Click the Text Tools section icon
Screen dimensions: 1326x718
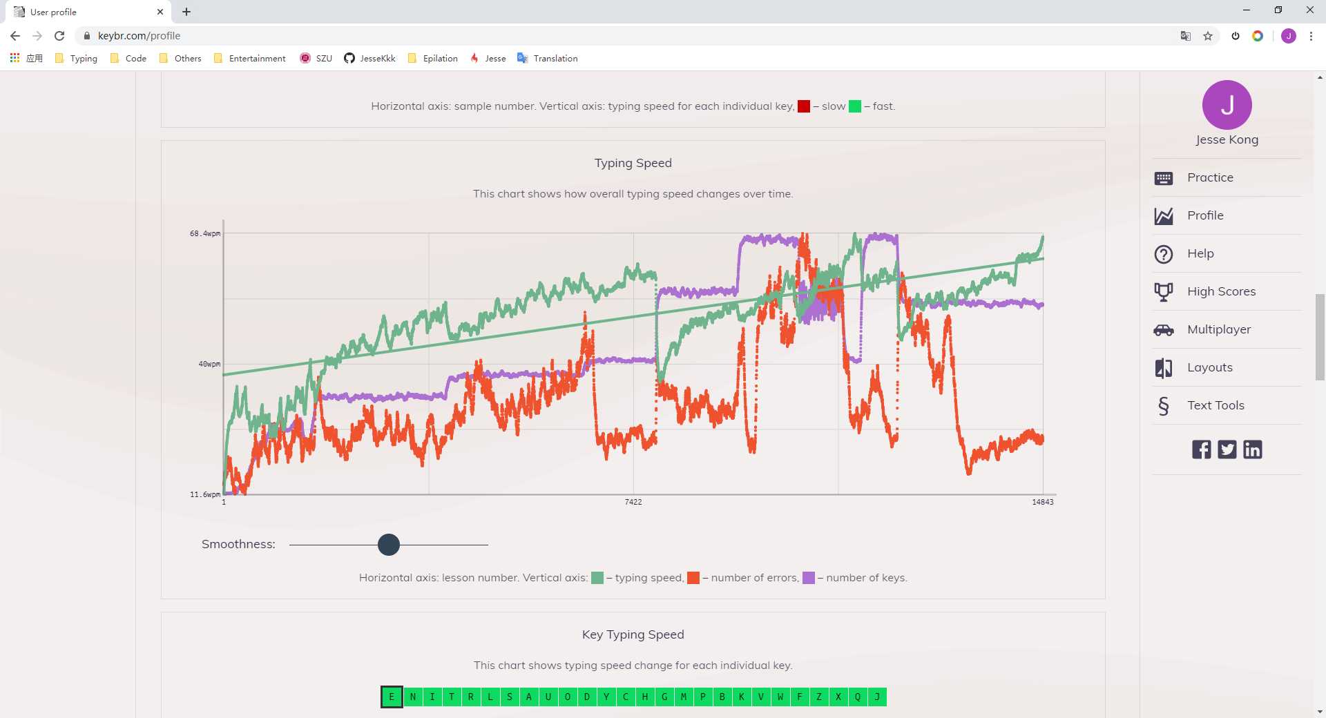1163,406
